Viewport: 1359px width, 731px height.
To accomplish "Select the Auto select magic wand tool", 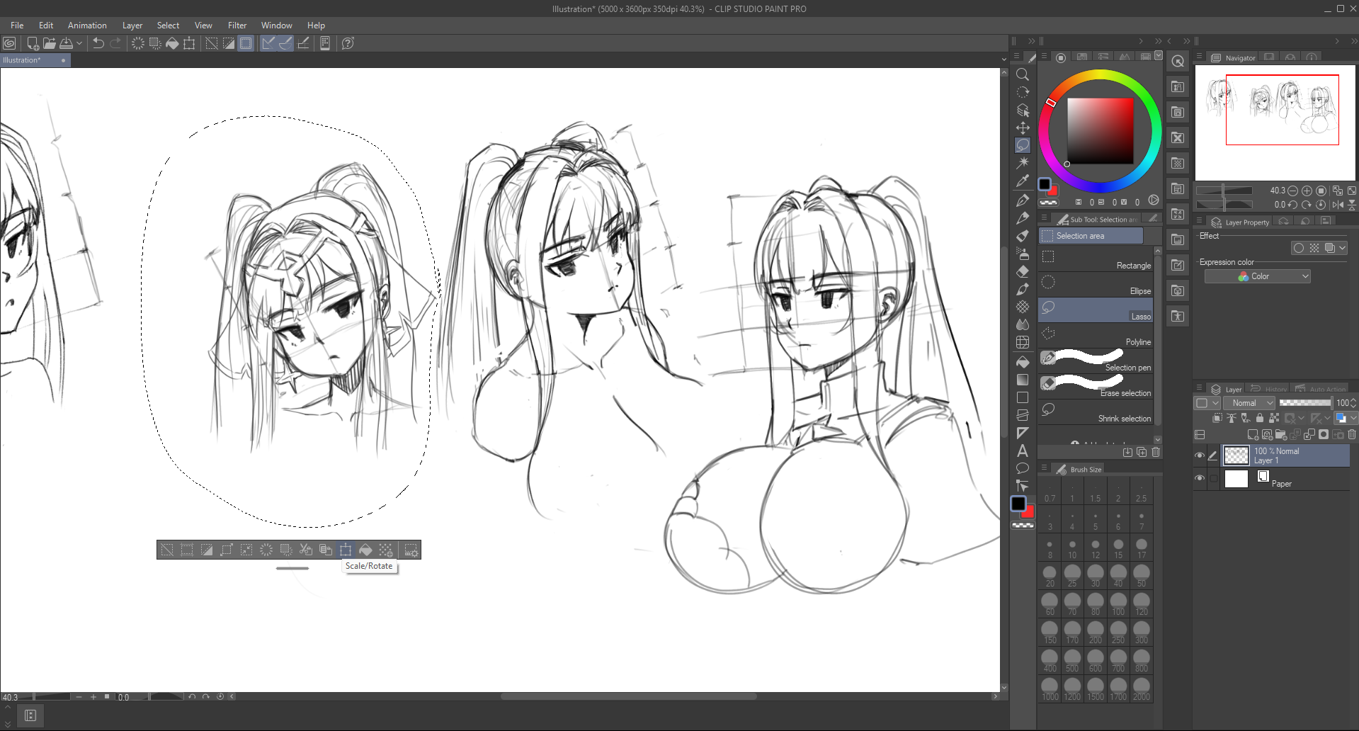I will click(1023, 163).
